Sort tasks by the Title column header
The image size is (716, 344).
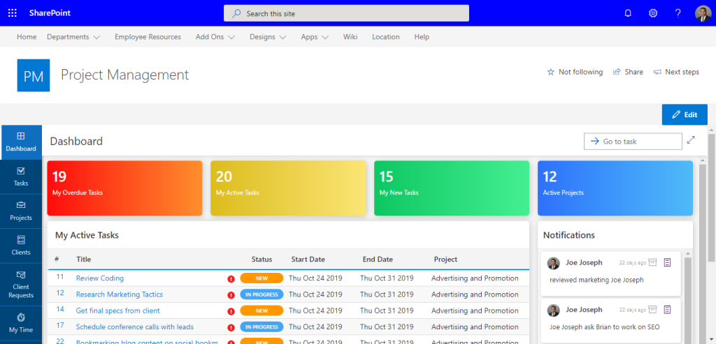(x=84, y=260)
